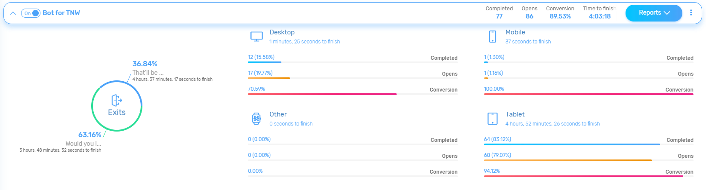Click the Desktop conversion progress bar
The width and height of the screenshot is (706, 190).
pyautogui.click(x=322, y=94)
